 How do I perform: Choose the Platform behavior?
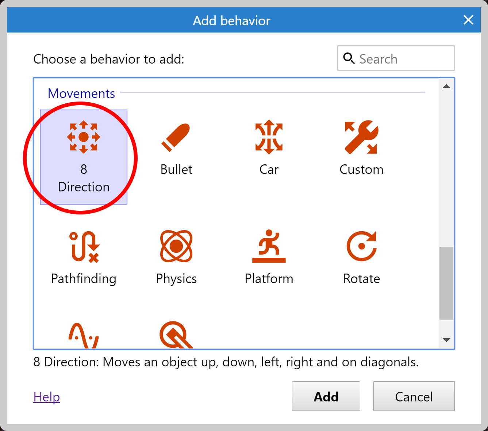pos(269,247)
